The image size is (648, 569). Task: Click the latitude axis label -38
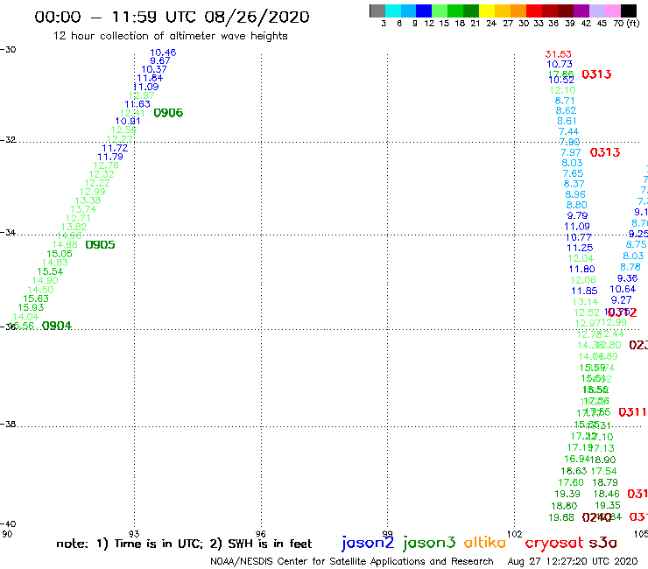[8, 424]
